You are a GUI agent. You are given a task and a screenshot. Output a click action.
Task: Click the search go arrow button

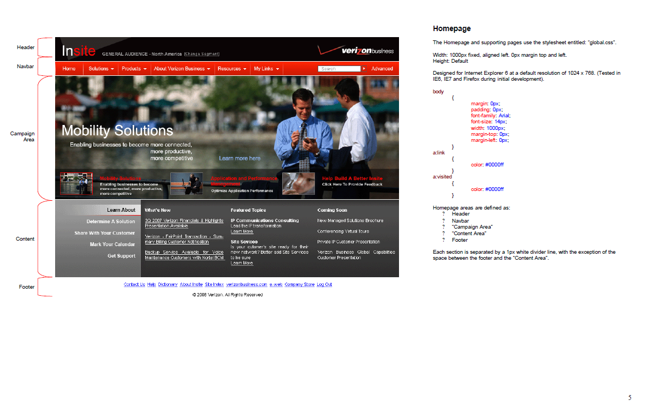point(364,69)
